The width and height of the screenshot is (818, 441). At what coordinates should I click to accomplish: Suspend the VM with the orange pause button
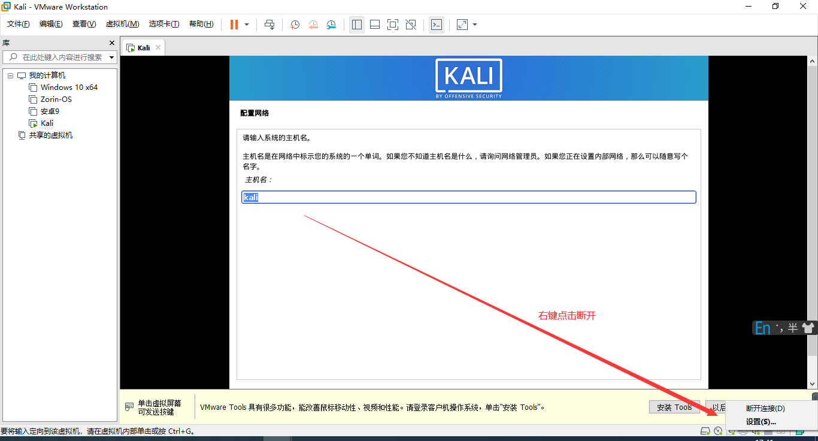coord(234,25)
